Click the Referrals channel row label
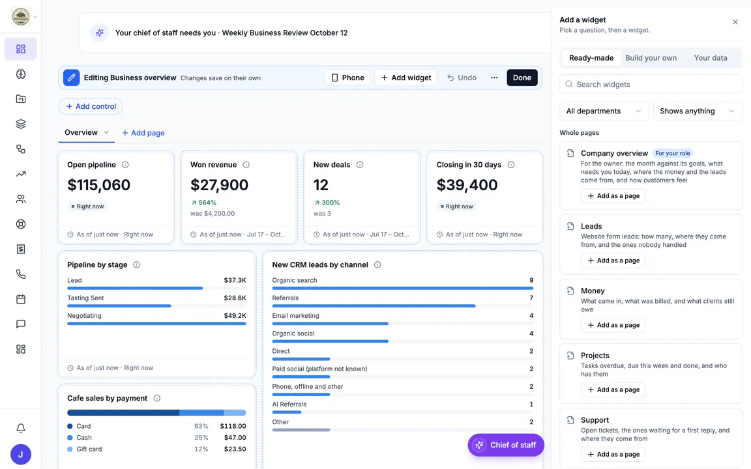 tap(286, 298)
